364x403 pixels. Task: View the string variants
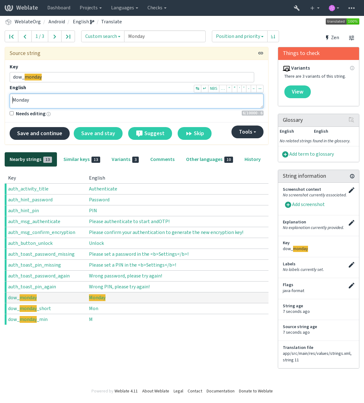297,92
